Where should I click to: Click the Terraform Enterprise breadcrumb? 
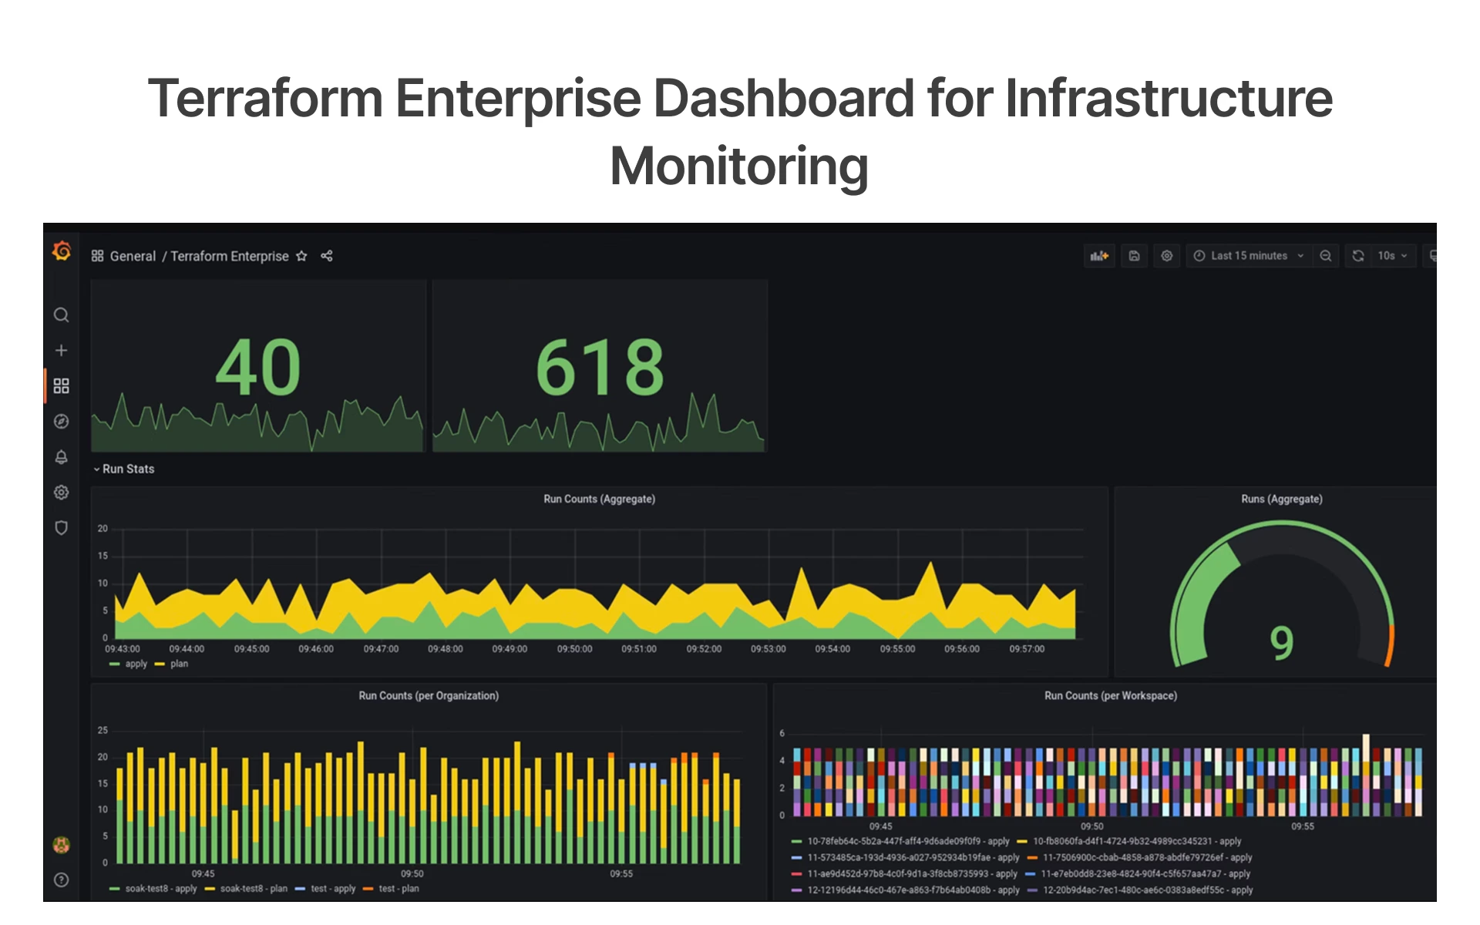[x=230, y=256]
